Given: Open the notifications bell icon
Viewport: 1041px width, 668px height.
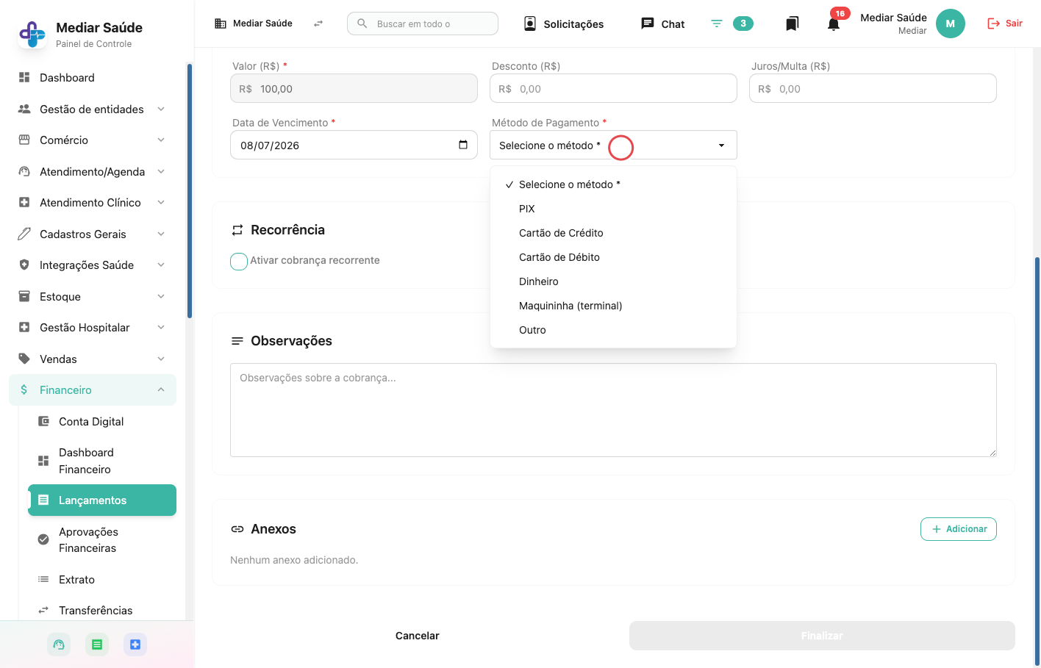Looking at the screenshot, I should (833, 24).
